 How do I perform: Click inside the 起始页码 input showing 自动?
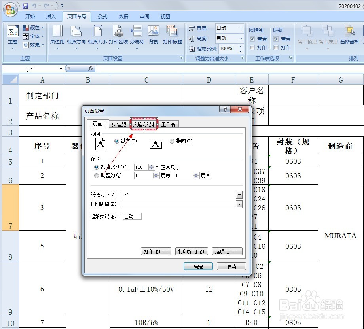coord(132,216)
